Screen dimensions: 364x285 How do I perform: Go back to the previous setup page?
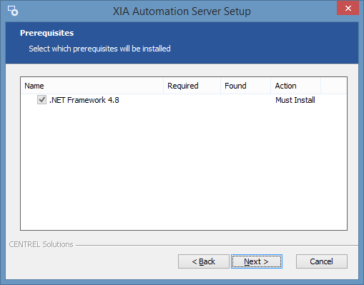point(204,261)
